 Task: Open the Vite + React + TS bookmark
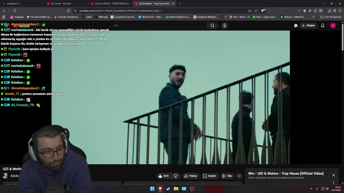click(x=239, y=17)
